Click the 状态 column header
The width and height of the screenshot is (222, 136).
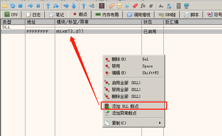tap(153, 22)
